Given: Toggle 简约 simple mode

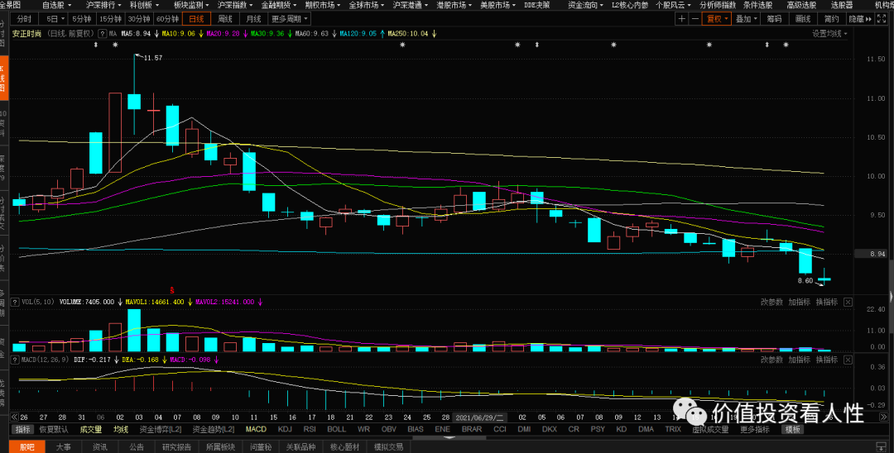Looking at the screenshot, I should coord(832,19).
